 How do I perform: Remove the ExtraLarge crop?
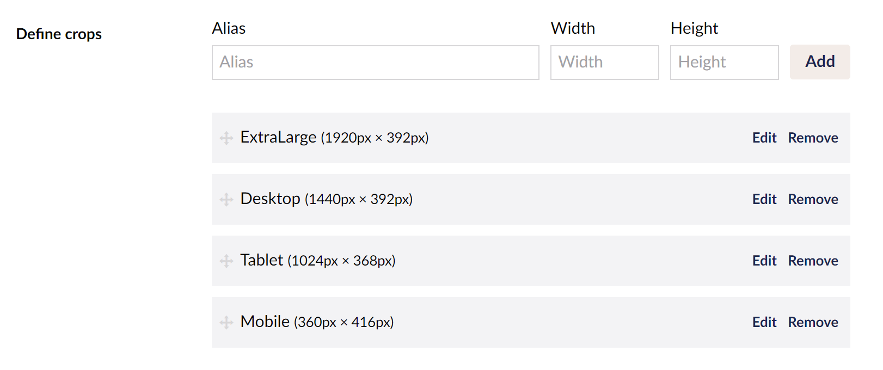click(x=813, y=138)
